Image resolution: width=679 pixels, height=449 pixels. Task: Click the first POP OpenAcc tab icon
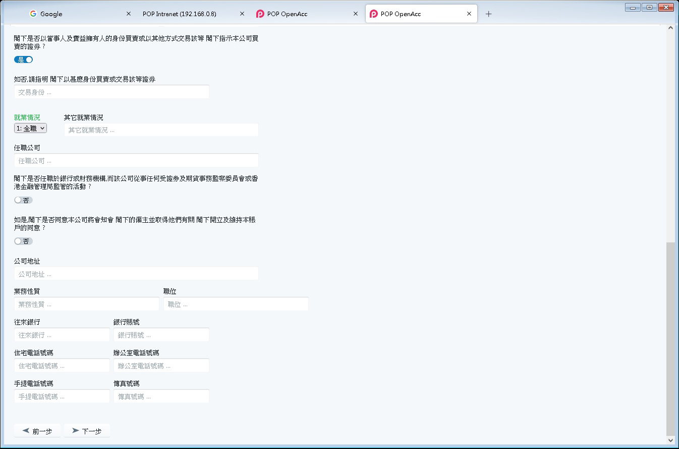(x=260, y=14)
